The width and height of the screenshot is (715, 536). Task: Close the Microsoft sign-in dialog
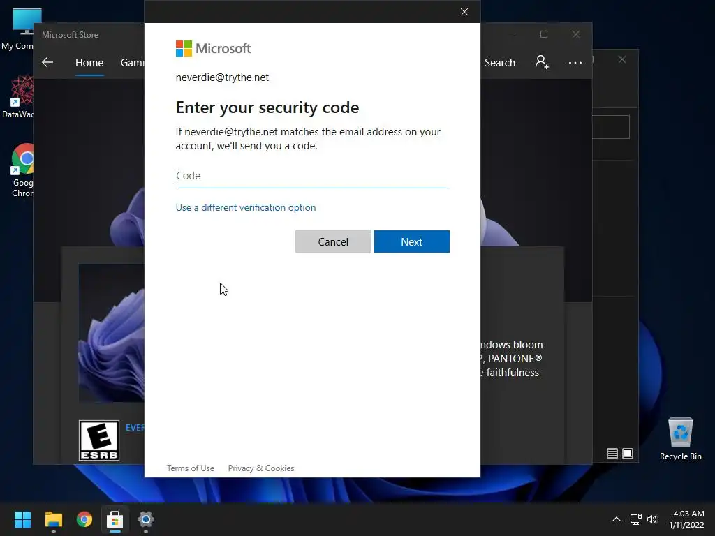tap(464, 12)
